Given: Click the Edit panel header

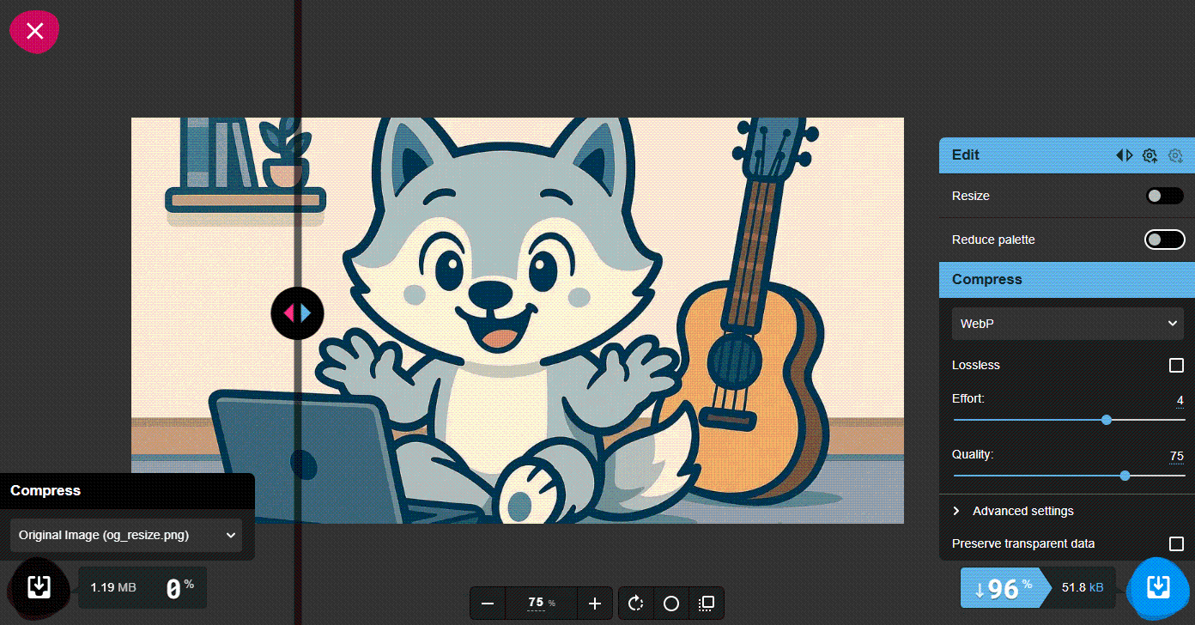Looking at the screenshot, I should click(1030, 155).
